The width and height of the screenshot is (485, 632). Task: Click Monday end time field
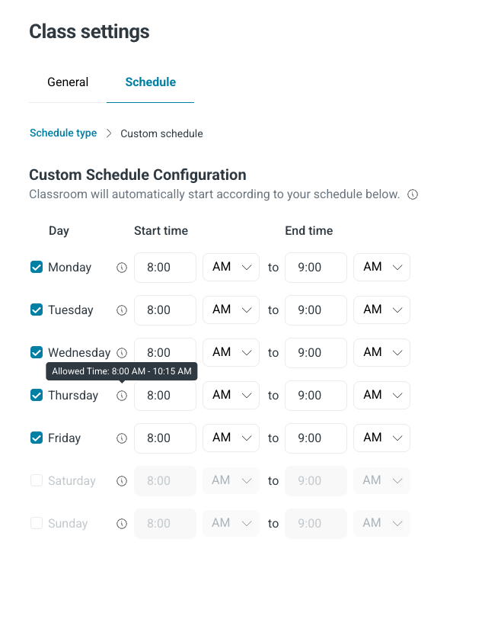316,268
